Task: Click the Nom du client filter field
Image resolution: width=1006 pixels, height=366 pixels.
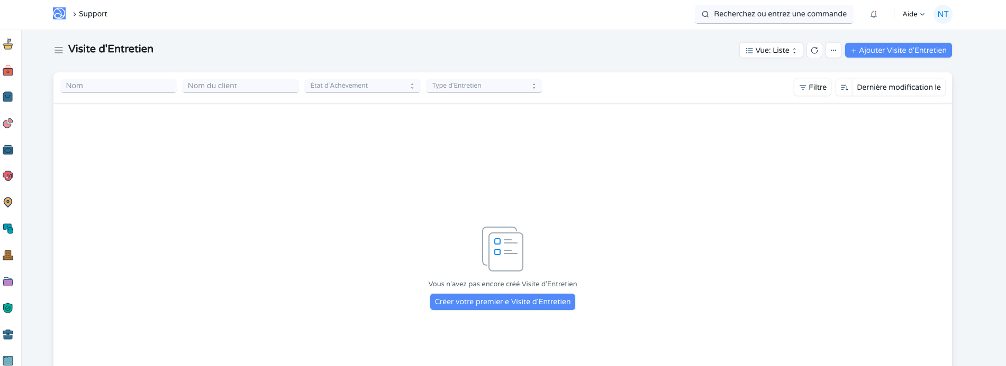Action: (240, 86)
